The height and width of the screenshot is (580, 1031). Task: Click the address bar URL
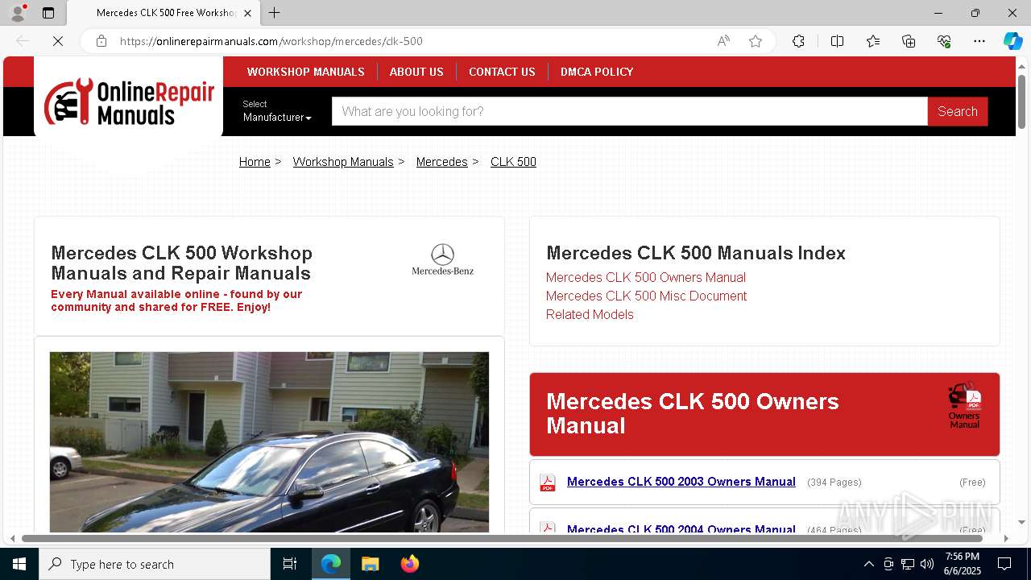271,41
